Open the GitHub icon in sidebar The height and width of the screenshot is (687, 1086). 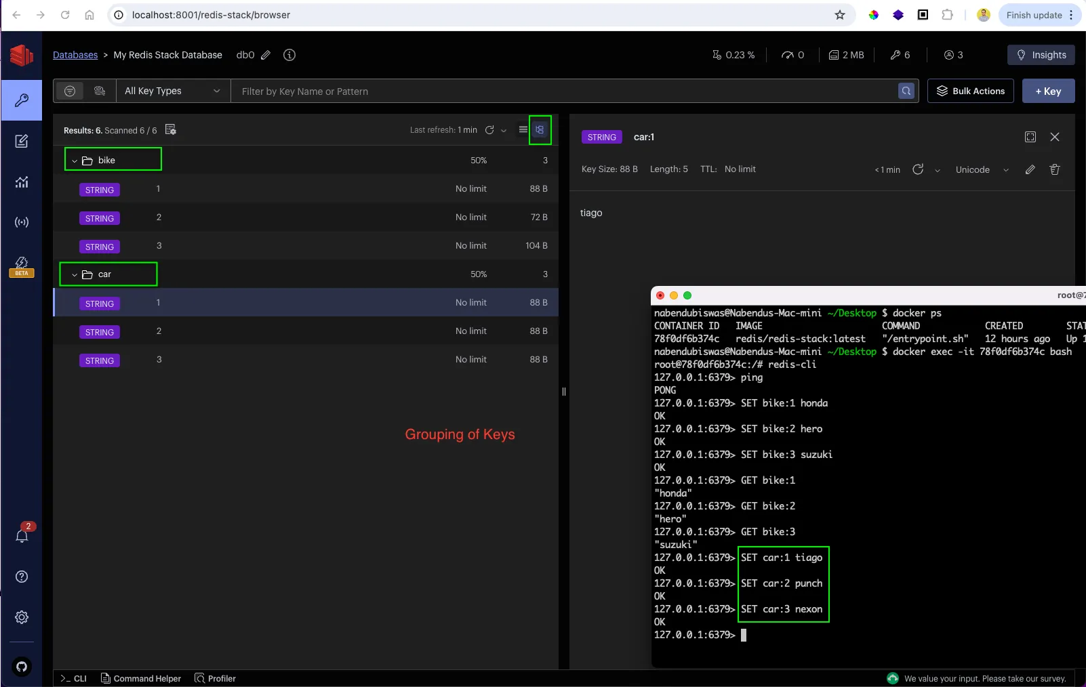pos(22,667)
